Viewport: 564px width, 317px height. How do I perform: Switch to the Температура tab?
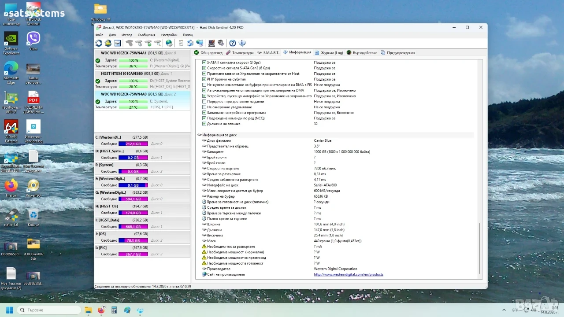(x=240, y=53)
